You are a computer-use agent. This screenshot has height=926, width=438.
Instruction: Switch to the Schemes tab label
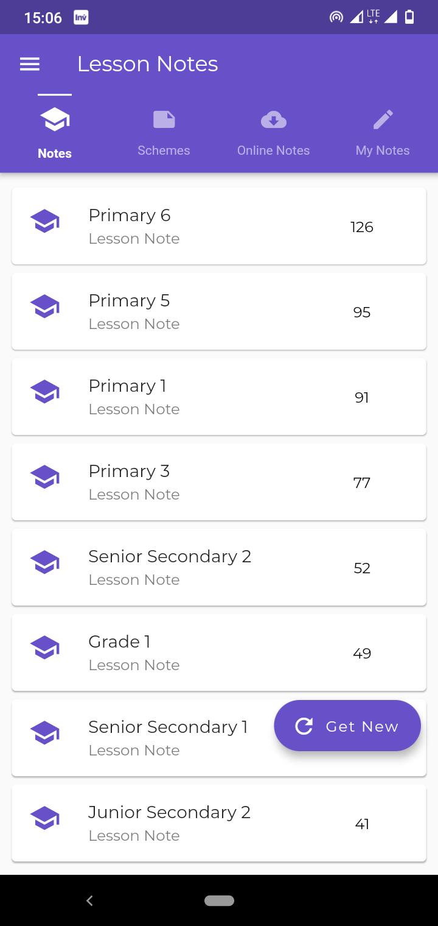point(164,150)
